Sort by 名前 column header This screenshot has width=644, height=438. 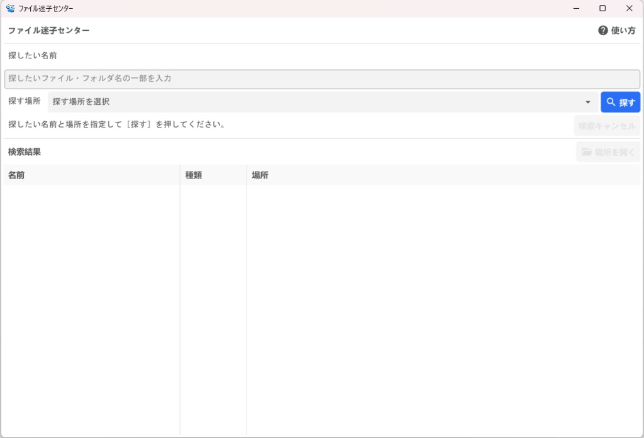click(x=92, y=175)
